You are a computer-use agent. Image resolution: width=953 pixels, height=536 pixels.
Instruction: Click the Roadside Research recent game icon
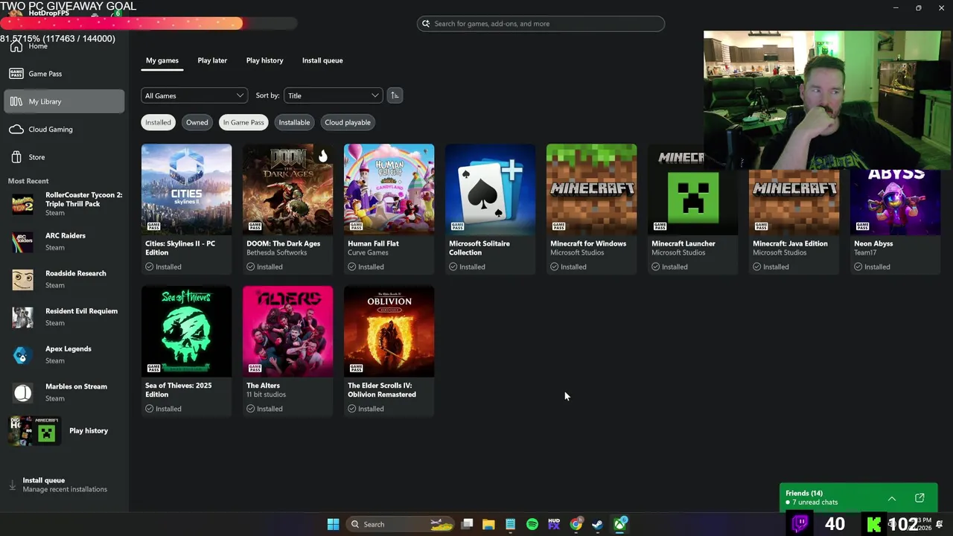coord(22,280)
